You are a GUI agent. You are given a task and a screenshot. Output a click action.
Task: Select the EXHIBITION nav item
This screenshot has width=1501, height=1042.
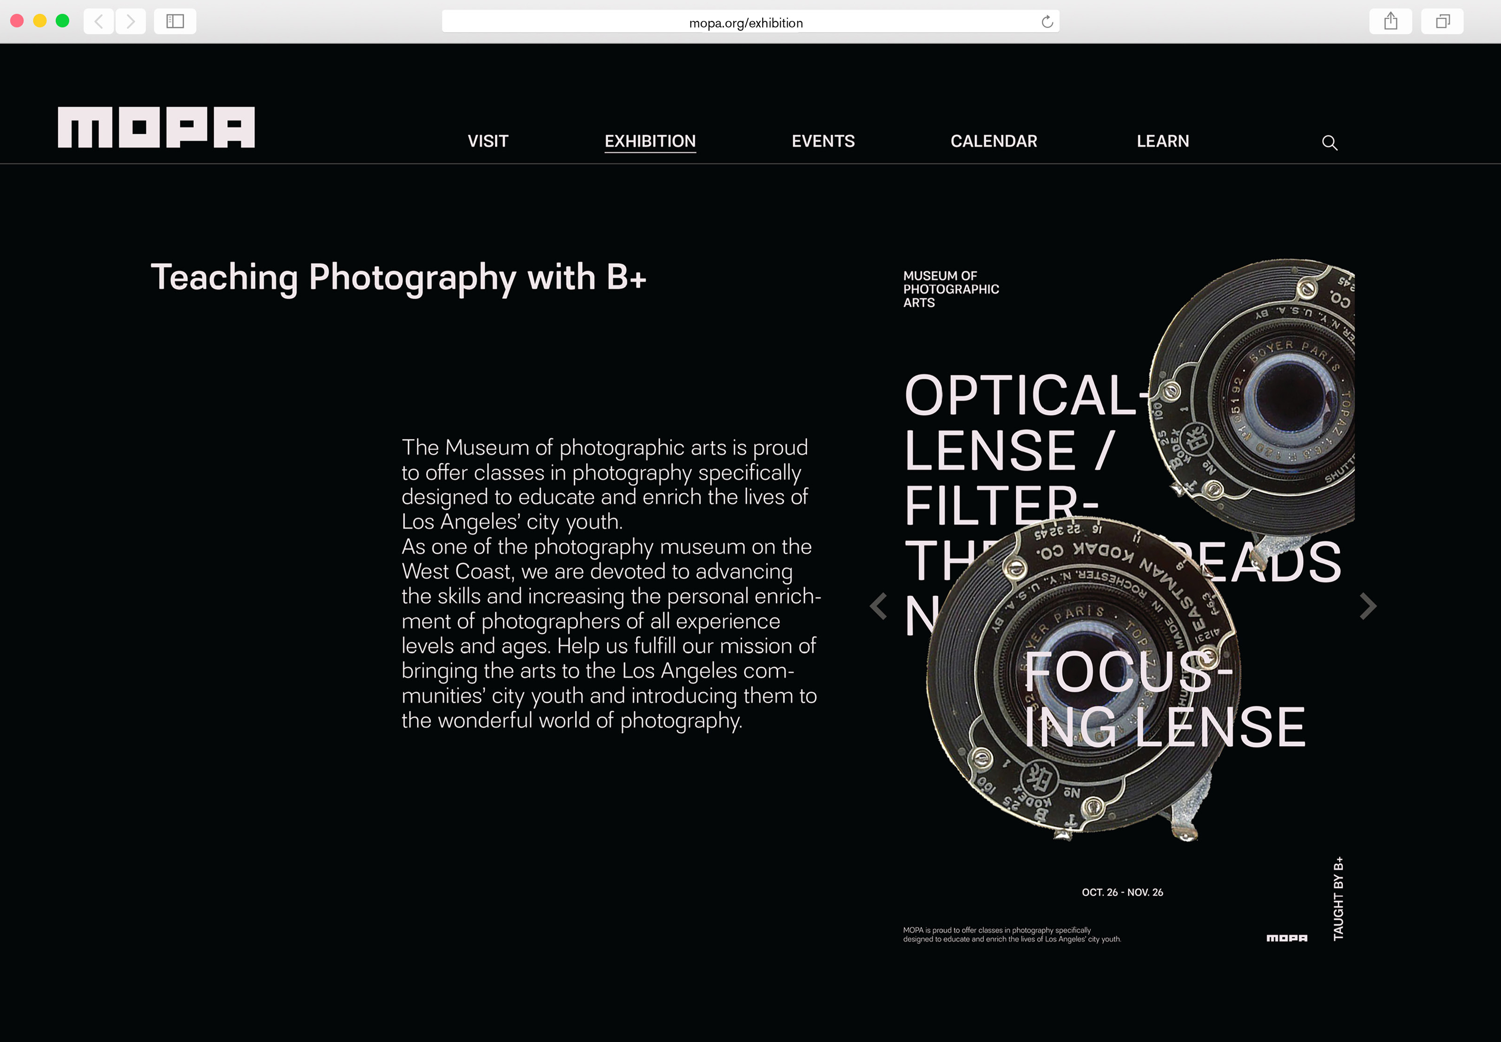pyautogui.click(x=650, y=141)
